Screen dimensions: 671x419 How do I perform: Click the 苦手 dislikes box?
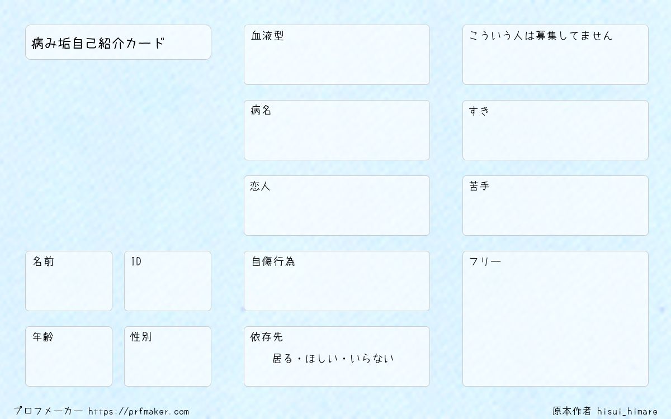(555, 206)
